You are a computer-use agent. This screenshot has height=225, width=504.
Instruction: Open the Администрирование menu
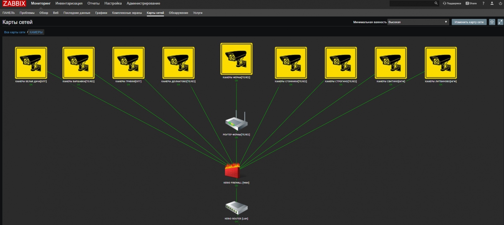point(143,3)
